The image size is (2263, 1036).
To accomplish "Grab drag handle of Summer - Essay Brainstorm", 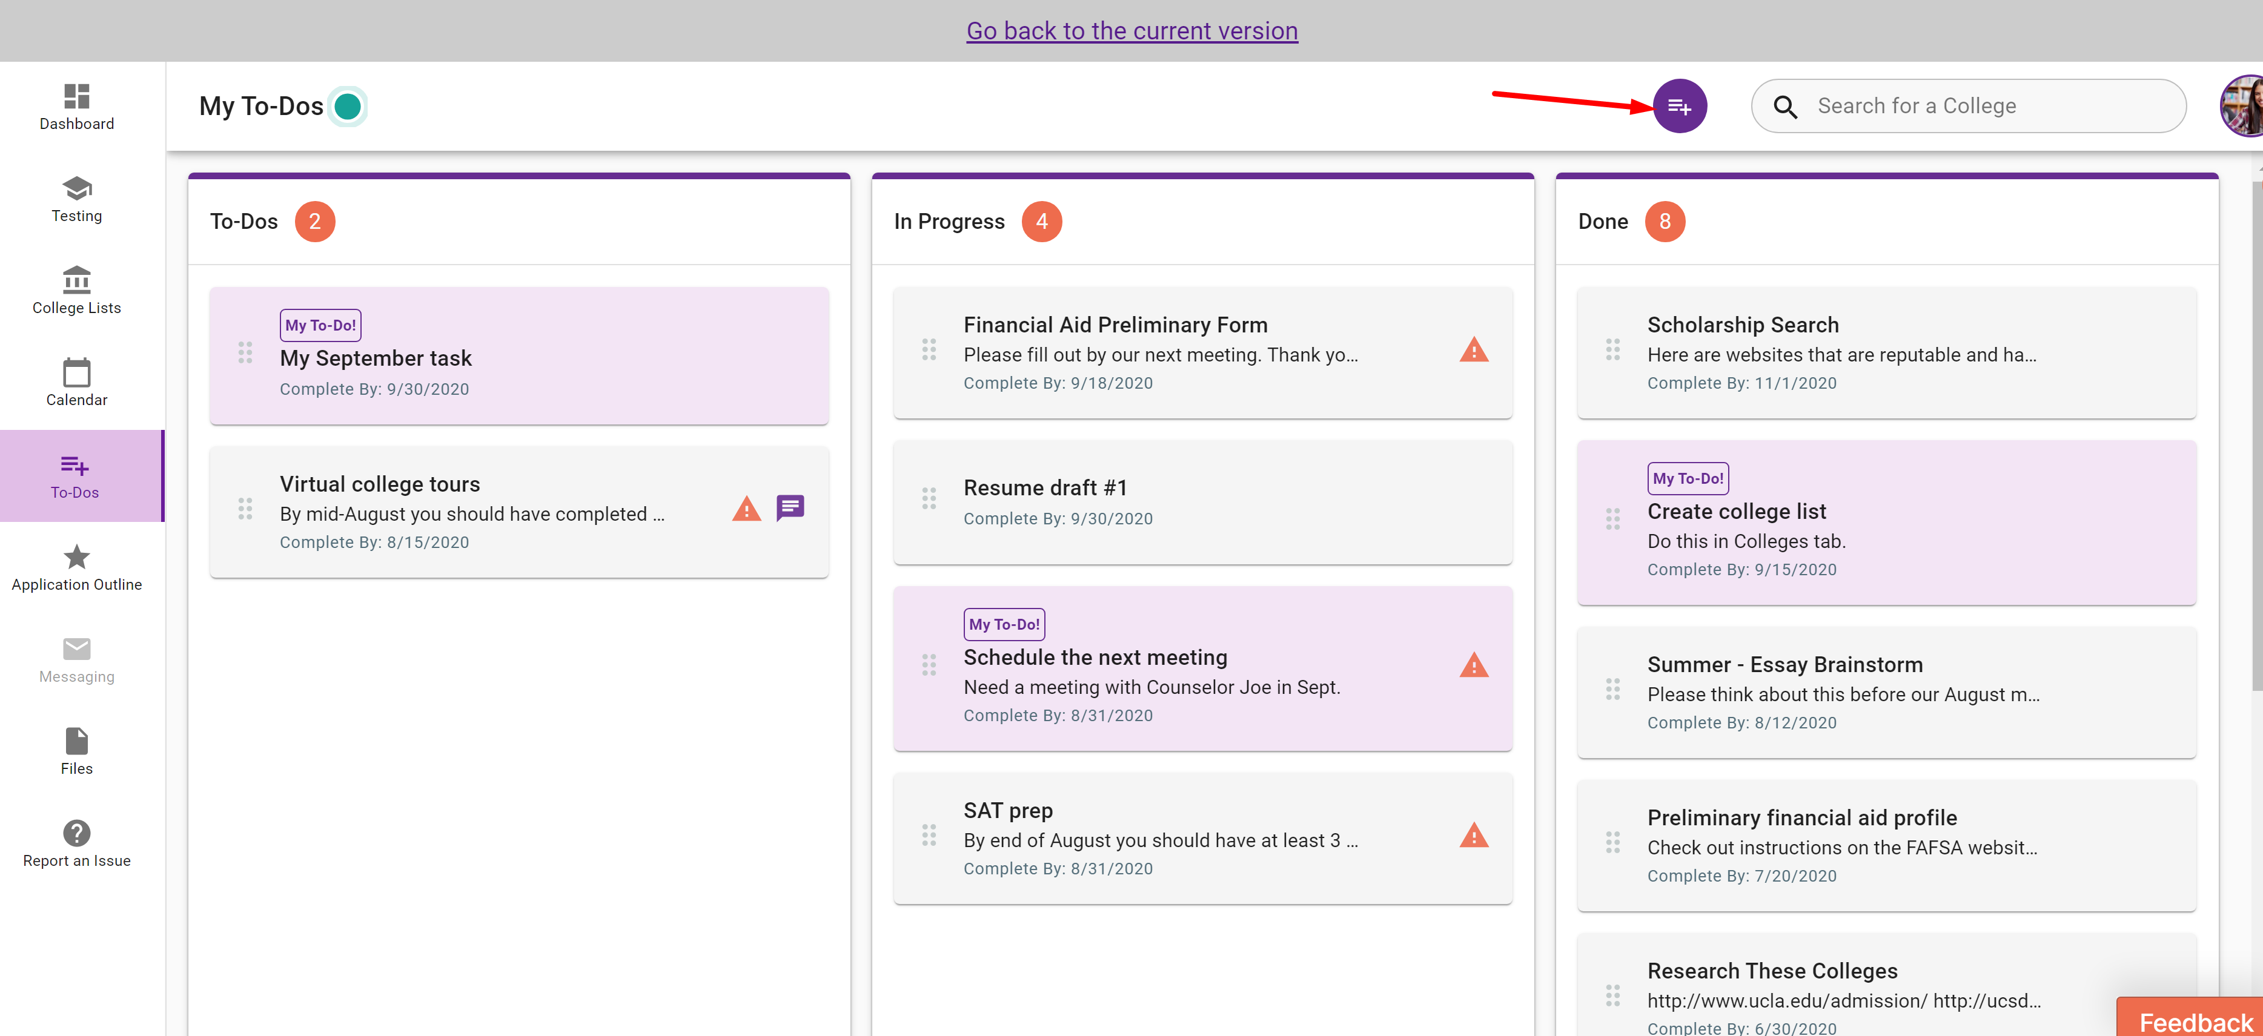I will (x=1613, y=690).
